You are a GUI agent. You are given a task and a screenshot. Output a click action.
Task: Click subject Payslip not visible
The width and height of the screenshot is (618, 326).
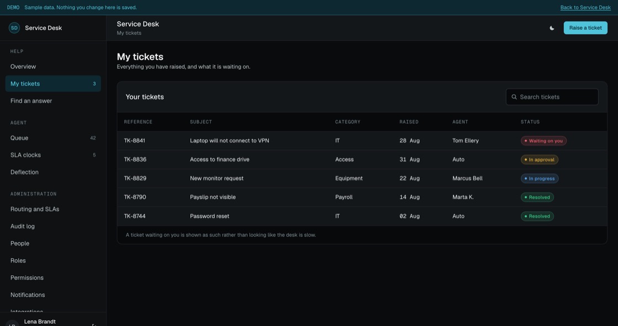(x=213, y=197)
